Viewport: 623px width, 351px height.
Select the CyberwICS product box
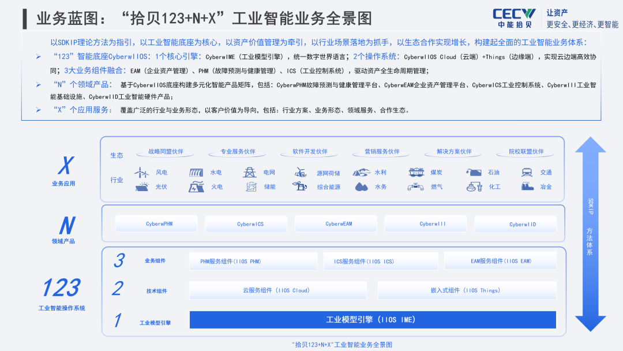246,224
